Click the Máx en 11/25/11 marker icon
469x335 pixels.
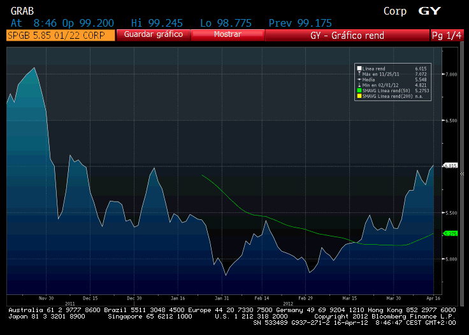coord(359,74)
